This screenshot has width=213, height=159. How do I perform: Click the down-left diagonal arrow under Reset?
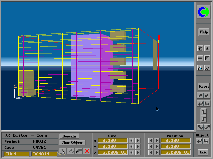(x=207, y=96)
